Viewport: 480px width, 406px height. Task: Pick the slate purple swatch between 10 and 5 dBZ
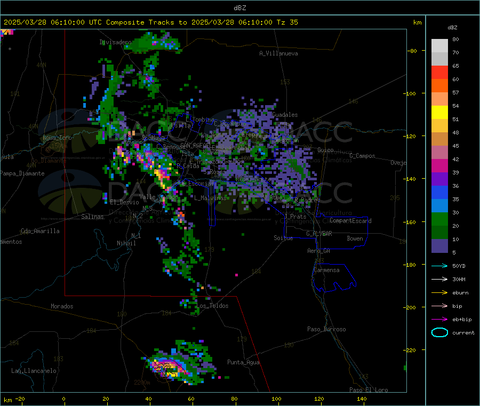439,246
